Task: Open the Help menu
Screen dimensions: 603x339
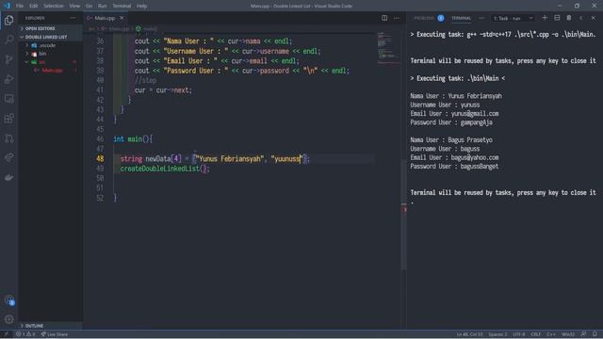Action: [x=141, y=6]
